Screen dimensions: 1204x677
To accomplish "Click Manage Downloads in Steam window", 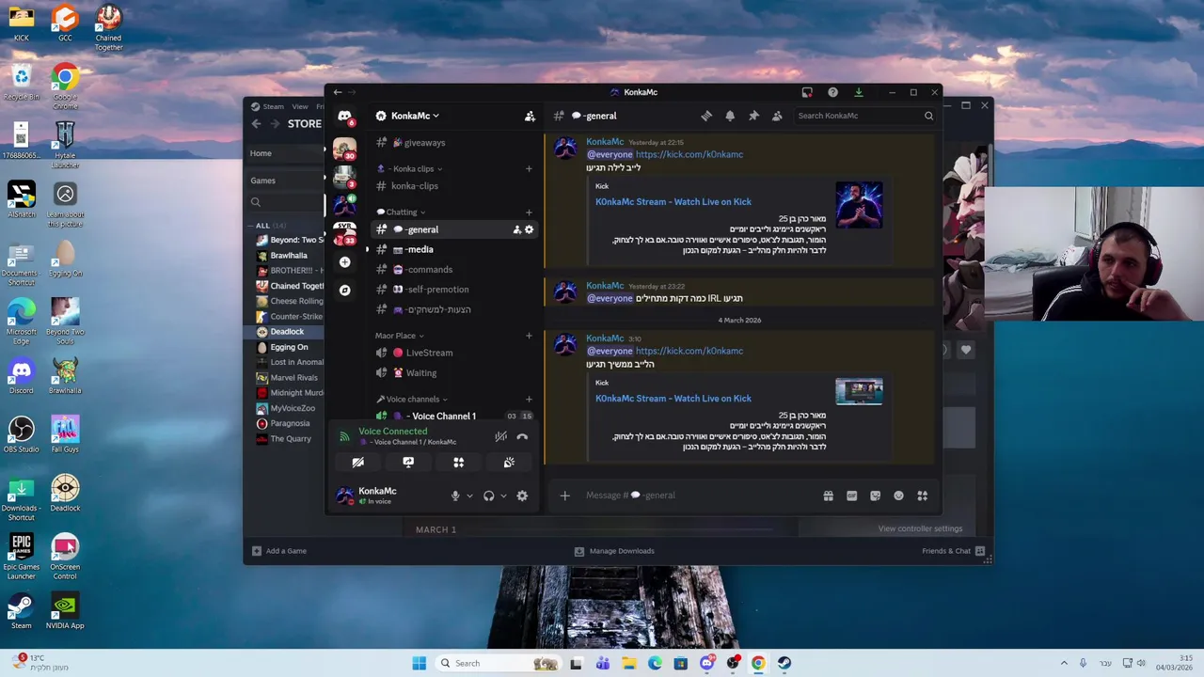I will 614,551.
